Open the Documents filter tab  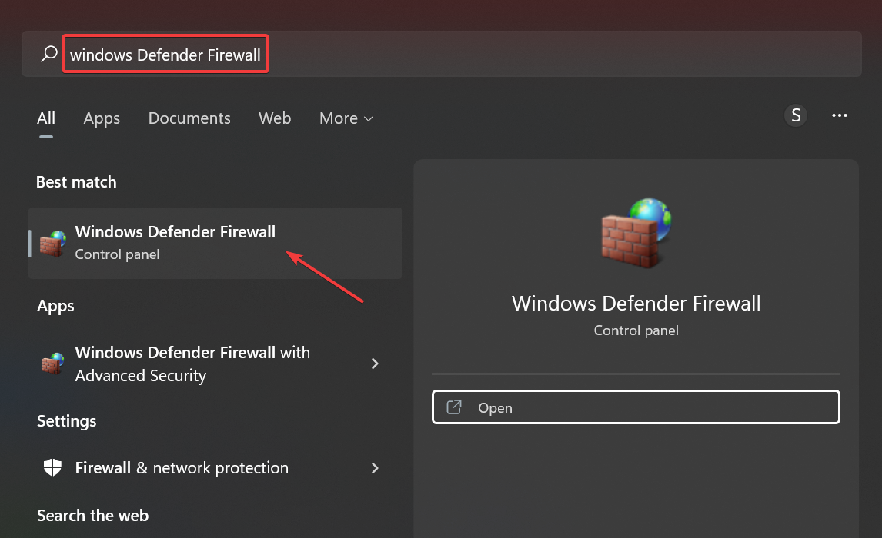tap(189, 118)
